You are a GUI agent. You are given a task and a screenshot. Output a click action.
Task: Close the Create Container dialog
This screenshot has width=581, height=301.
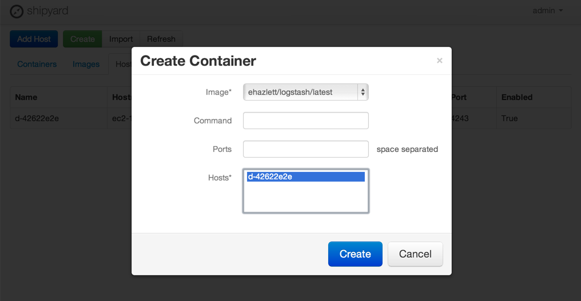click(439, 61)
